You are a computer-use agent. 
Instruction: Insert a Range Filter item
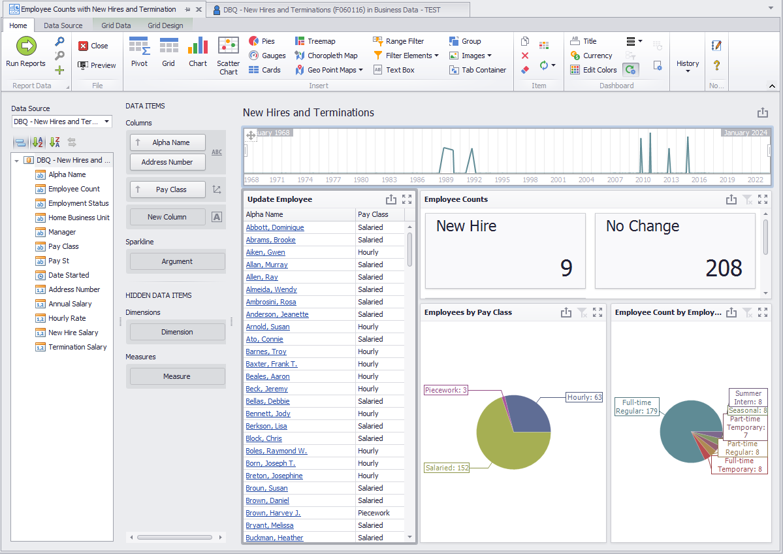398,41
